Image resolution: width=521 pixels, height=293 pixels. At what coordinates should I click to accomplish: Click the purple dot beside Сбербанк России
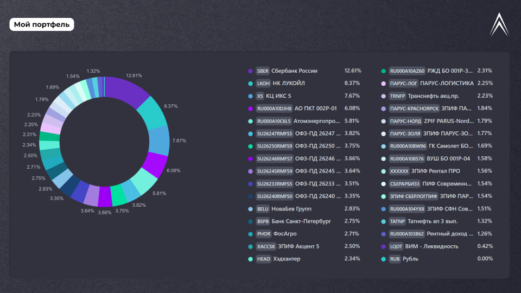click(x=251, y=71)
